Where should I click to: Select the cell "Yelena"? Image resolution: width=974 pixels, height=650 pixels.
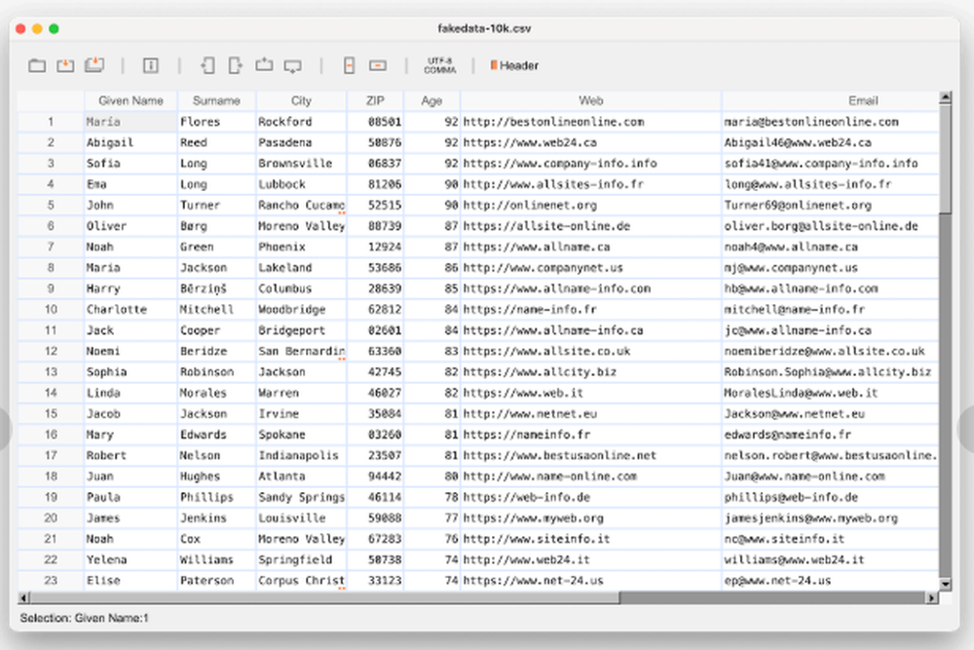tap(131, 560)
